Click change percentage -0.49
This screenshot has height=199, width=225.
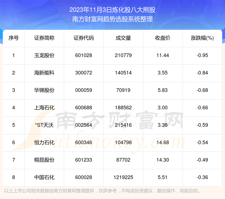coord(202,160)
